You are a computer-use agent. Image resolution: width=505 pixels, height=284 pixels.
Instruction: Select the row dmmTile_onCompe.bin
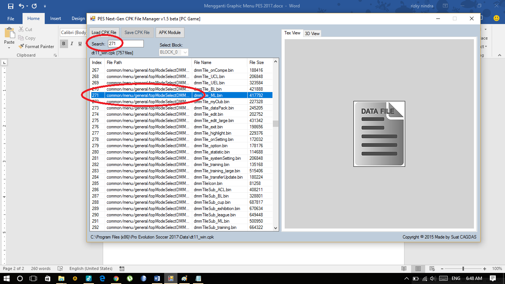coord(182,70)
